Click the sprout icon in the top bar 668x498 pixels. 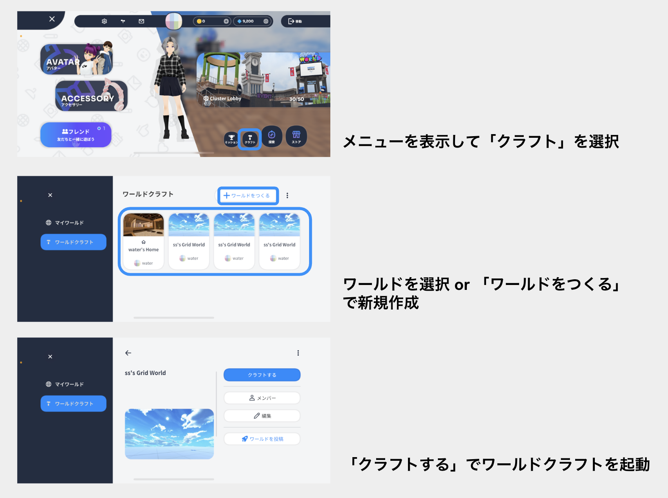point(123,21)
